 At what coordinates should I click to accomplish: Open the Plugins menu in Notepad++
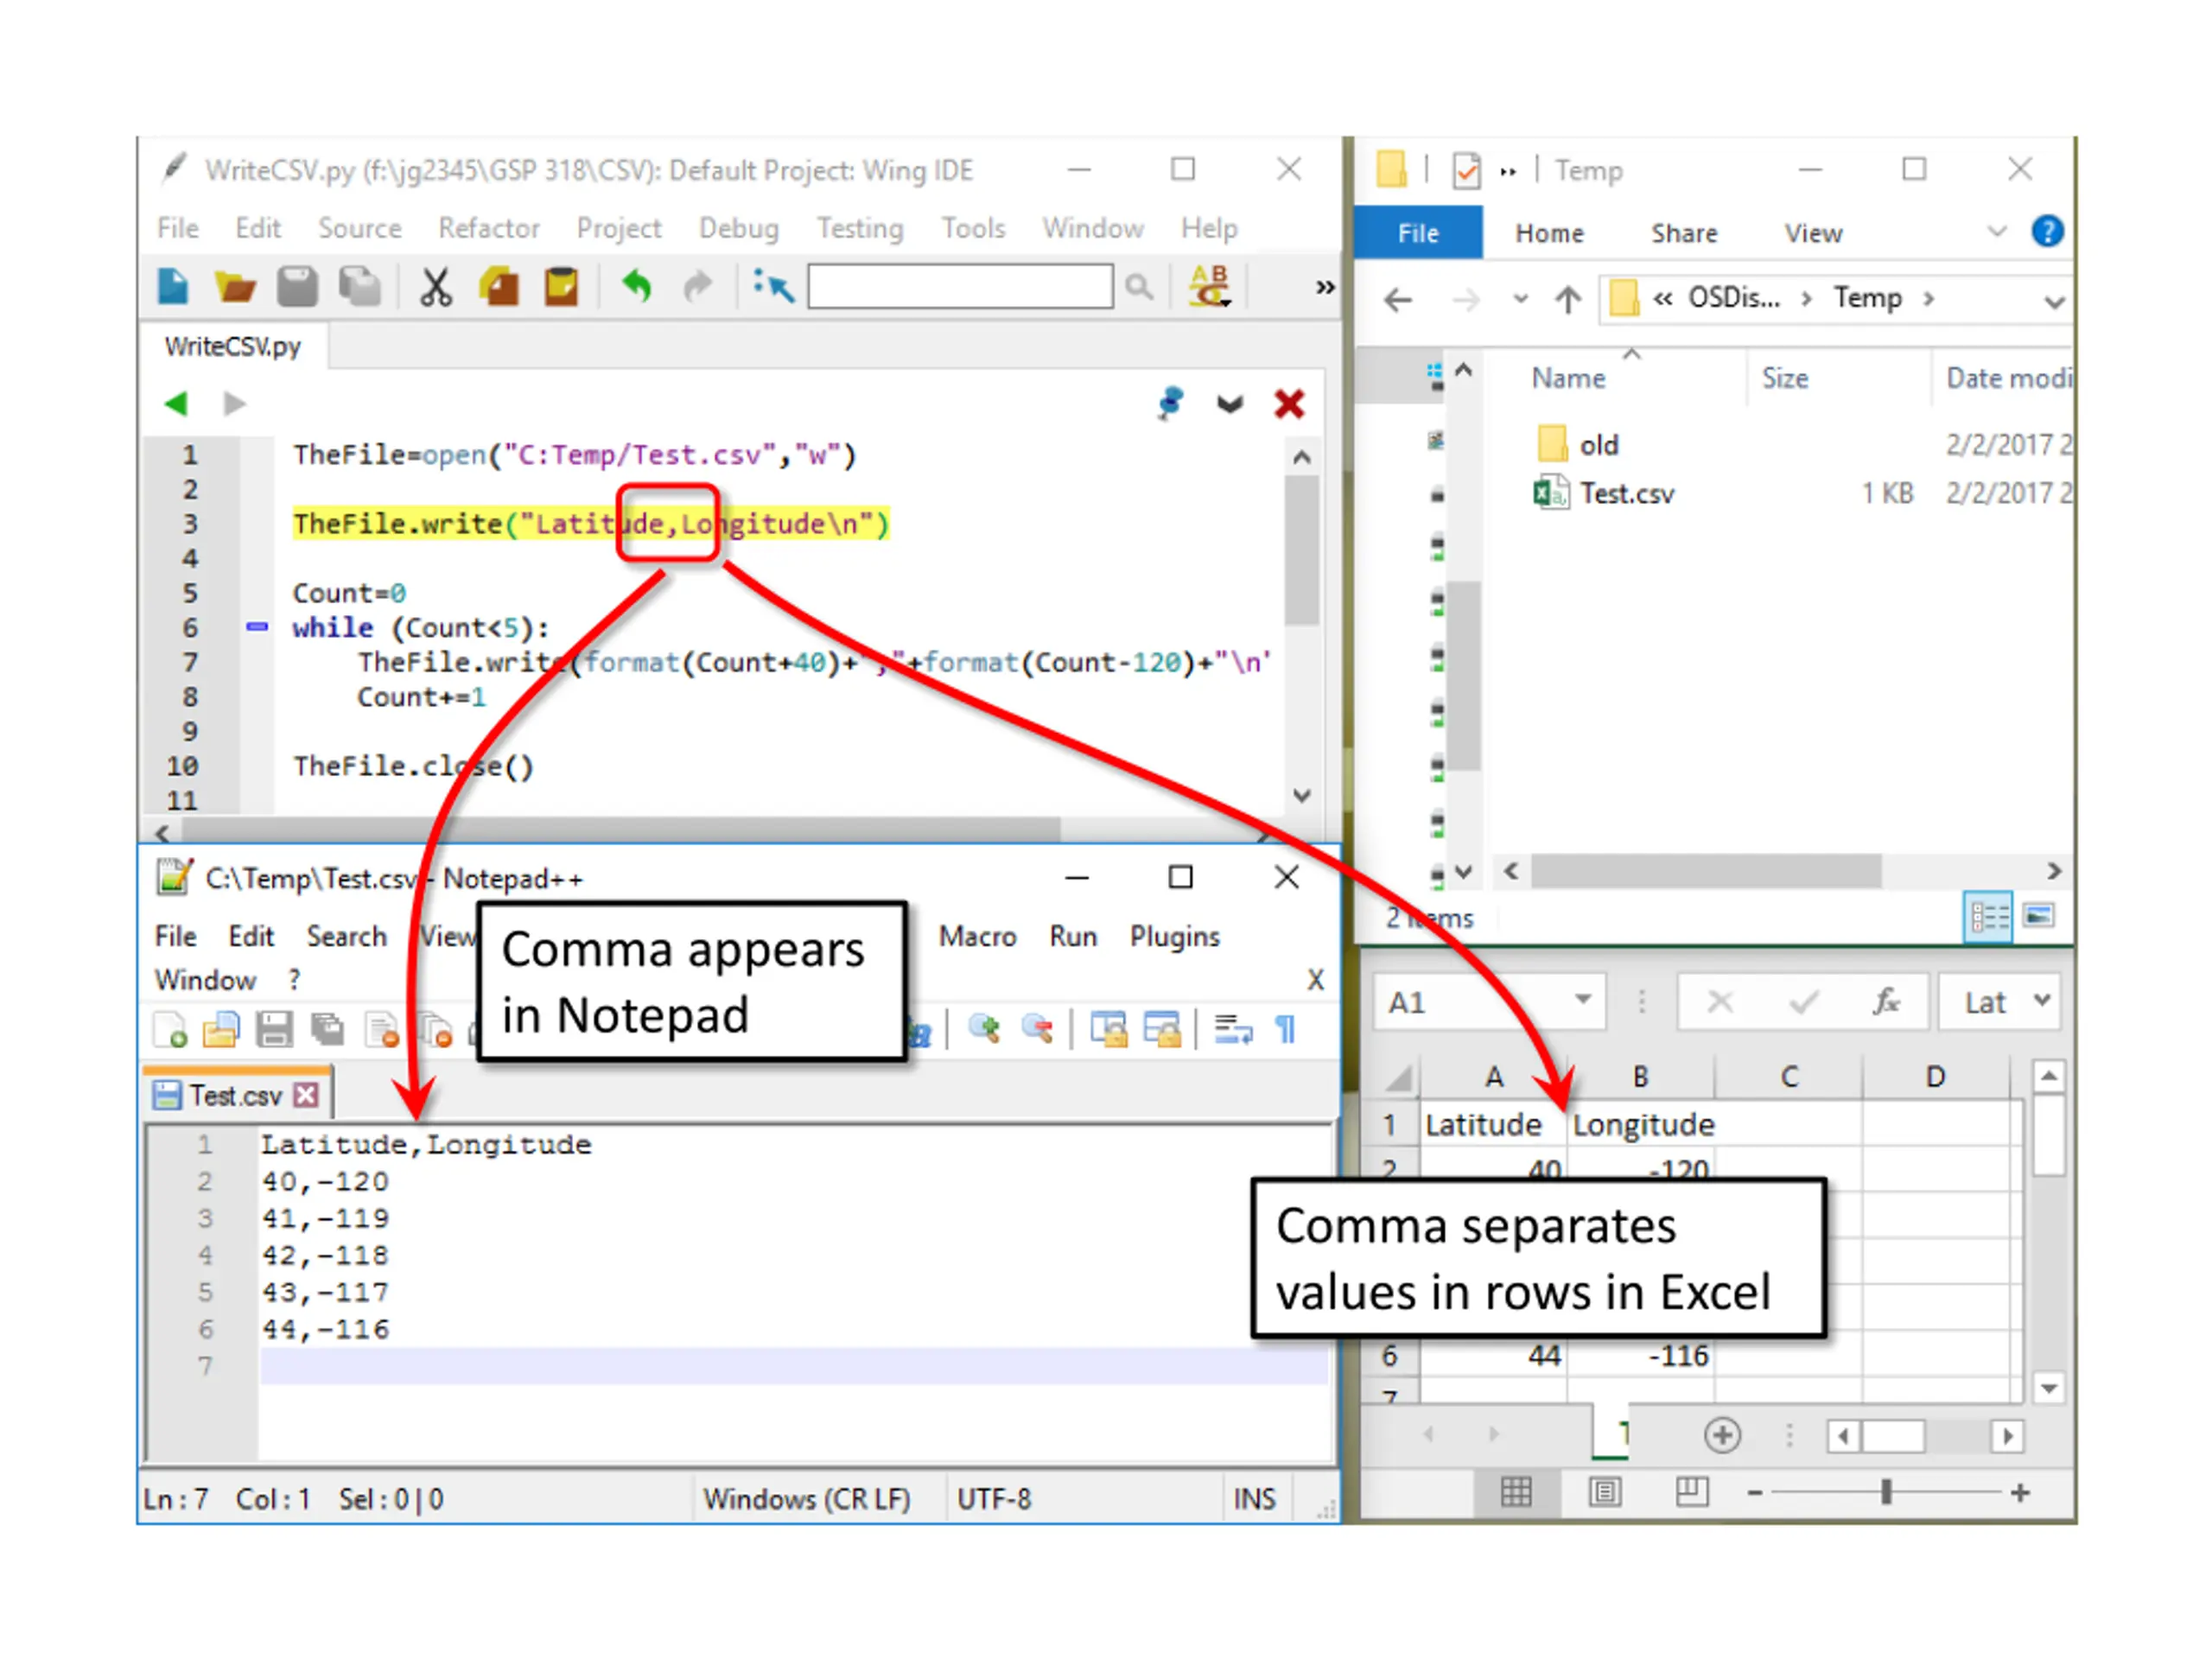click(1175, 937)
